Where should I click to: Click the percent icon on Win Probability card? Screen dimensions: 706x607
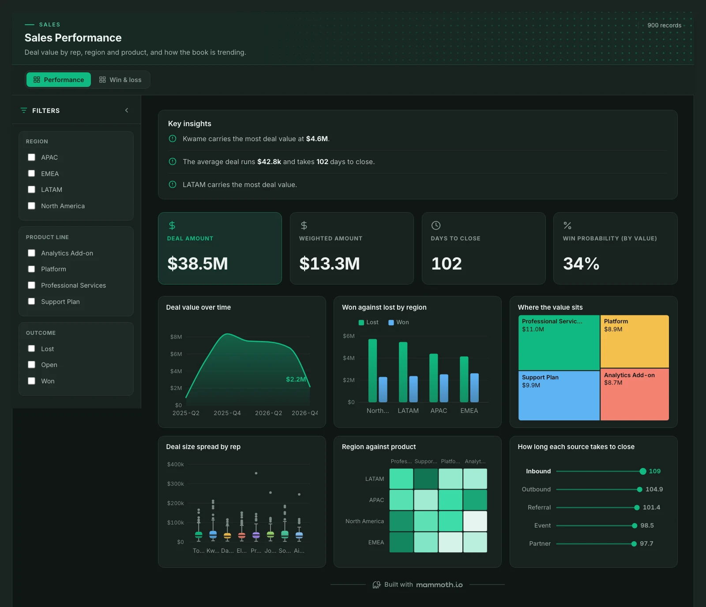coord(567,225)
